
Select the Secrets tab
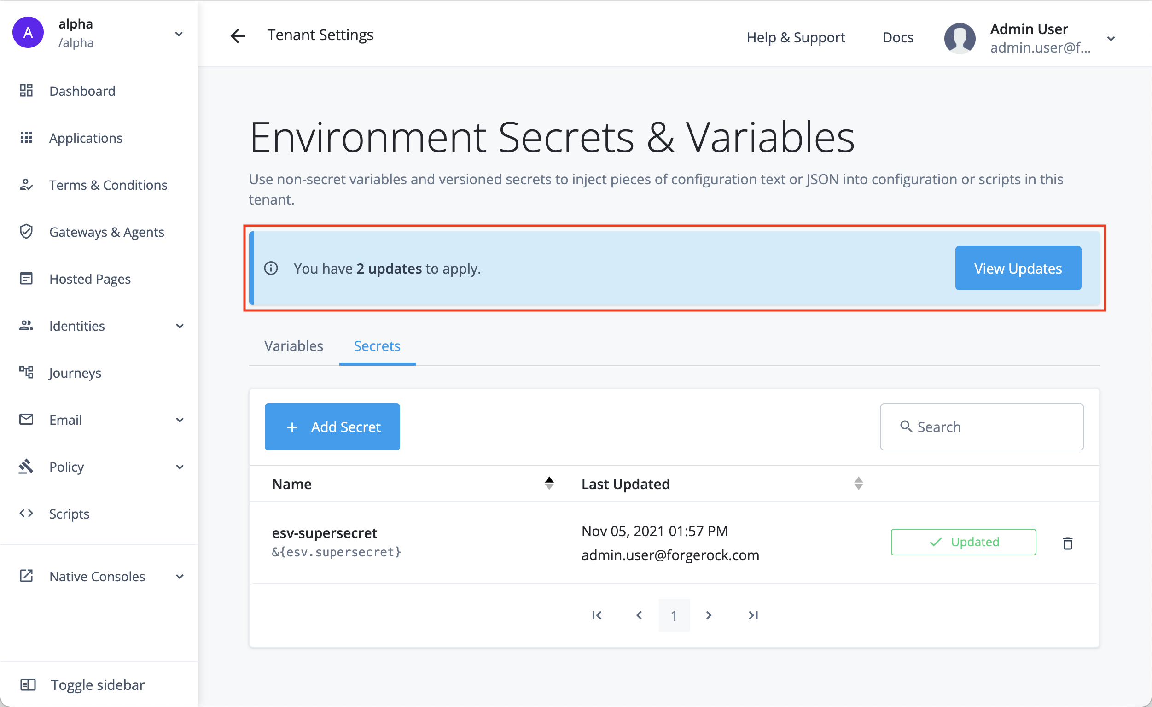tap(377, 346)
